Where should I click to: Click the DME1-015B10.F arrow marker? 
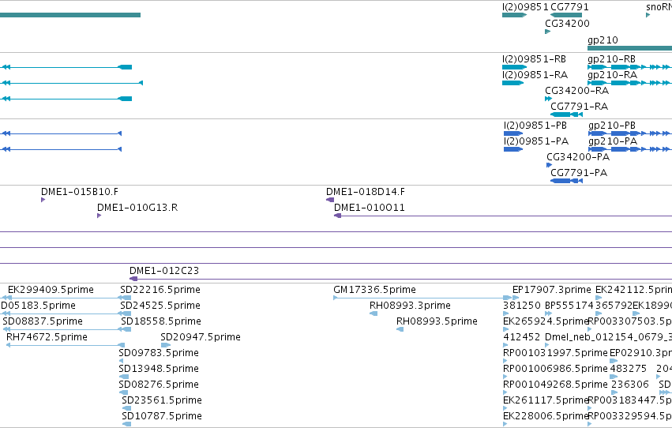43,200
